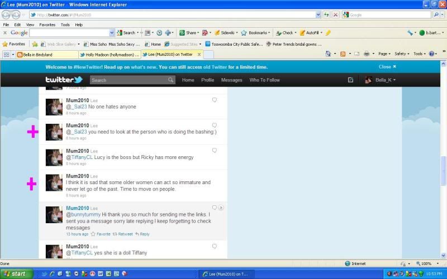
Task: Click the search magnifier next to Google box
Action: point(436,15)
